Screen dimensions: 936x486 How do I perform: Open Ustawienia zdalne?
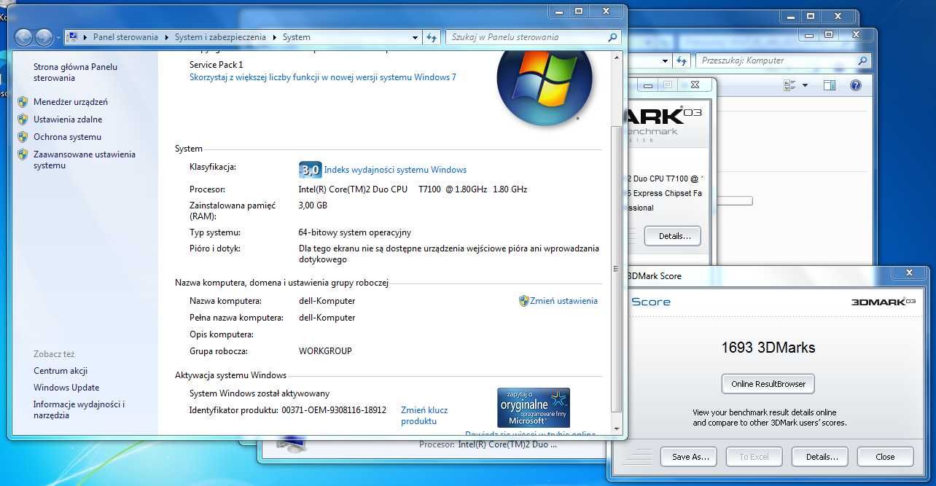(x=68, y=119)
